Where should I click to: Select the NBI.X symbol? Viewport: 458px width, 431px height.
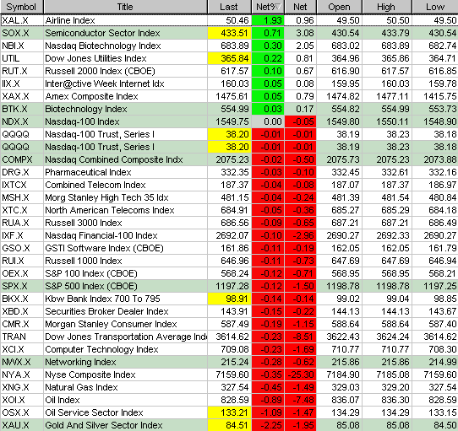tap(15, 46)
